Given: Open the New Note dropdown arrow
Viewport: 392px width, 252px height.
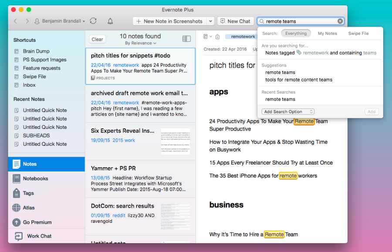Looking at the screenshot, I should pos(210,21).
